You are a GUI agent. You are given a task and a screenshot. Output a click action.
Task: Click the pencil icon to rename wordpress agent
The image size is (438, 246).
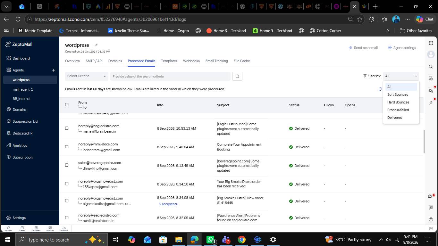[x=96, y=45]
